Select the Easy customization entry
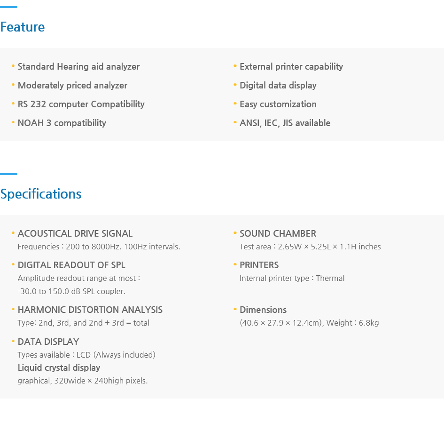The height and width of the screenshot is (447, 444). [278, 104]
